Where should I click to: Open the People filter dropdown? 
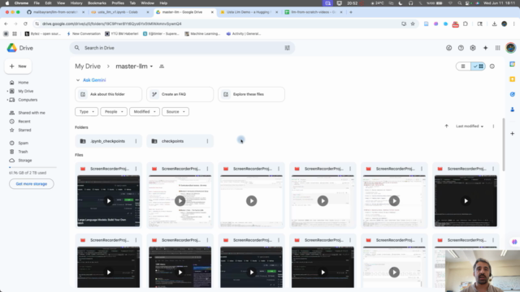[x=114, y=112]
